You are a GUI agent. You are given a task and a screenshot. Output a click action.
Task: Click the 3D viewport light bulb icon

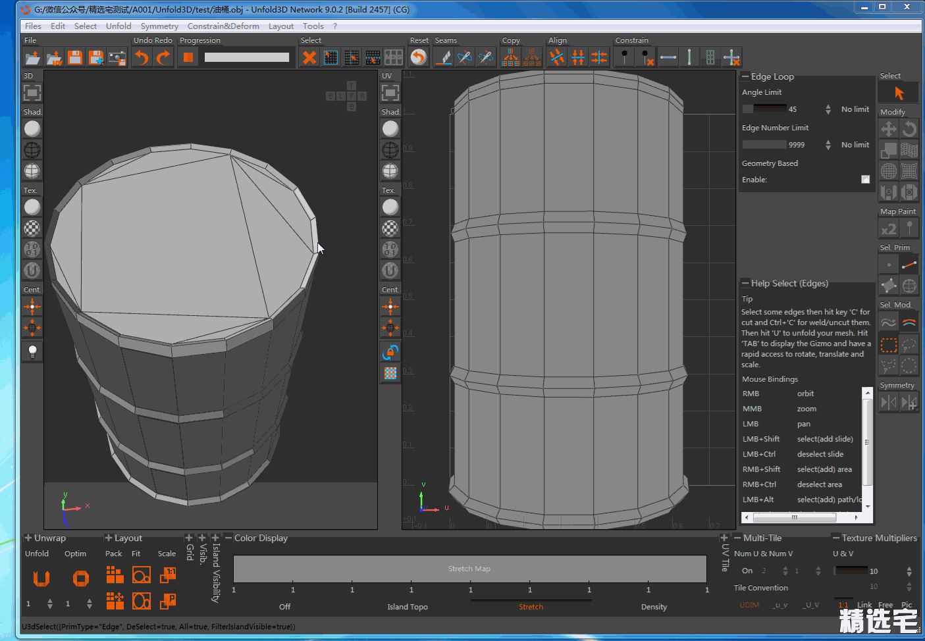[32, 351]
